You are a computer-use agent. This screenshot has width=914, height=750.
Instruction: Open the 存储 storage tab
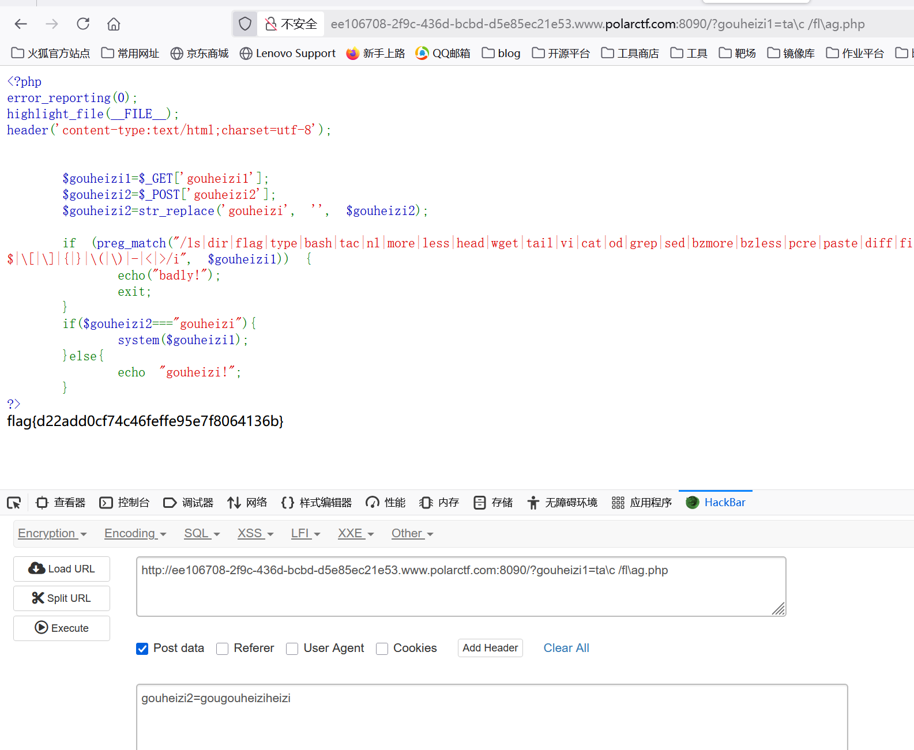(x=493, y=503)
